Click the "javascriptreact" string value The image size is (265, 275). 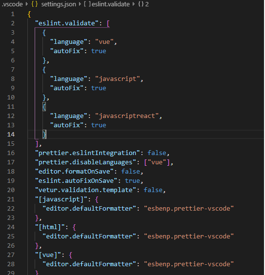point(127,116)
